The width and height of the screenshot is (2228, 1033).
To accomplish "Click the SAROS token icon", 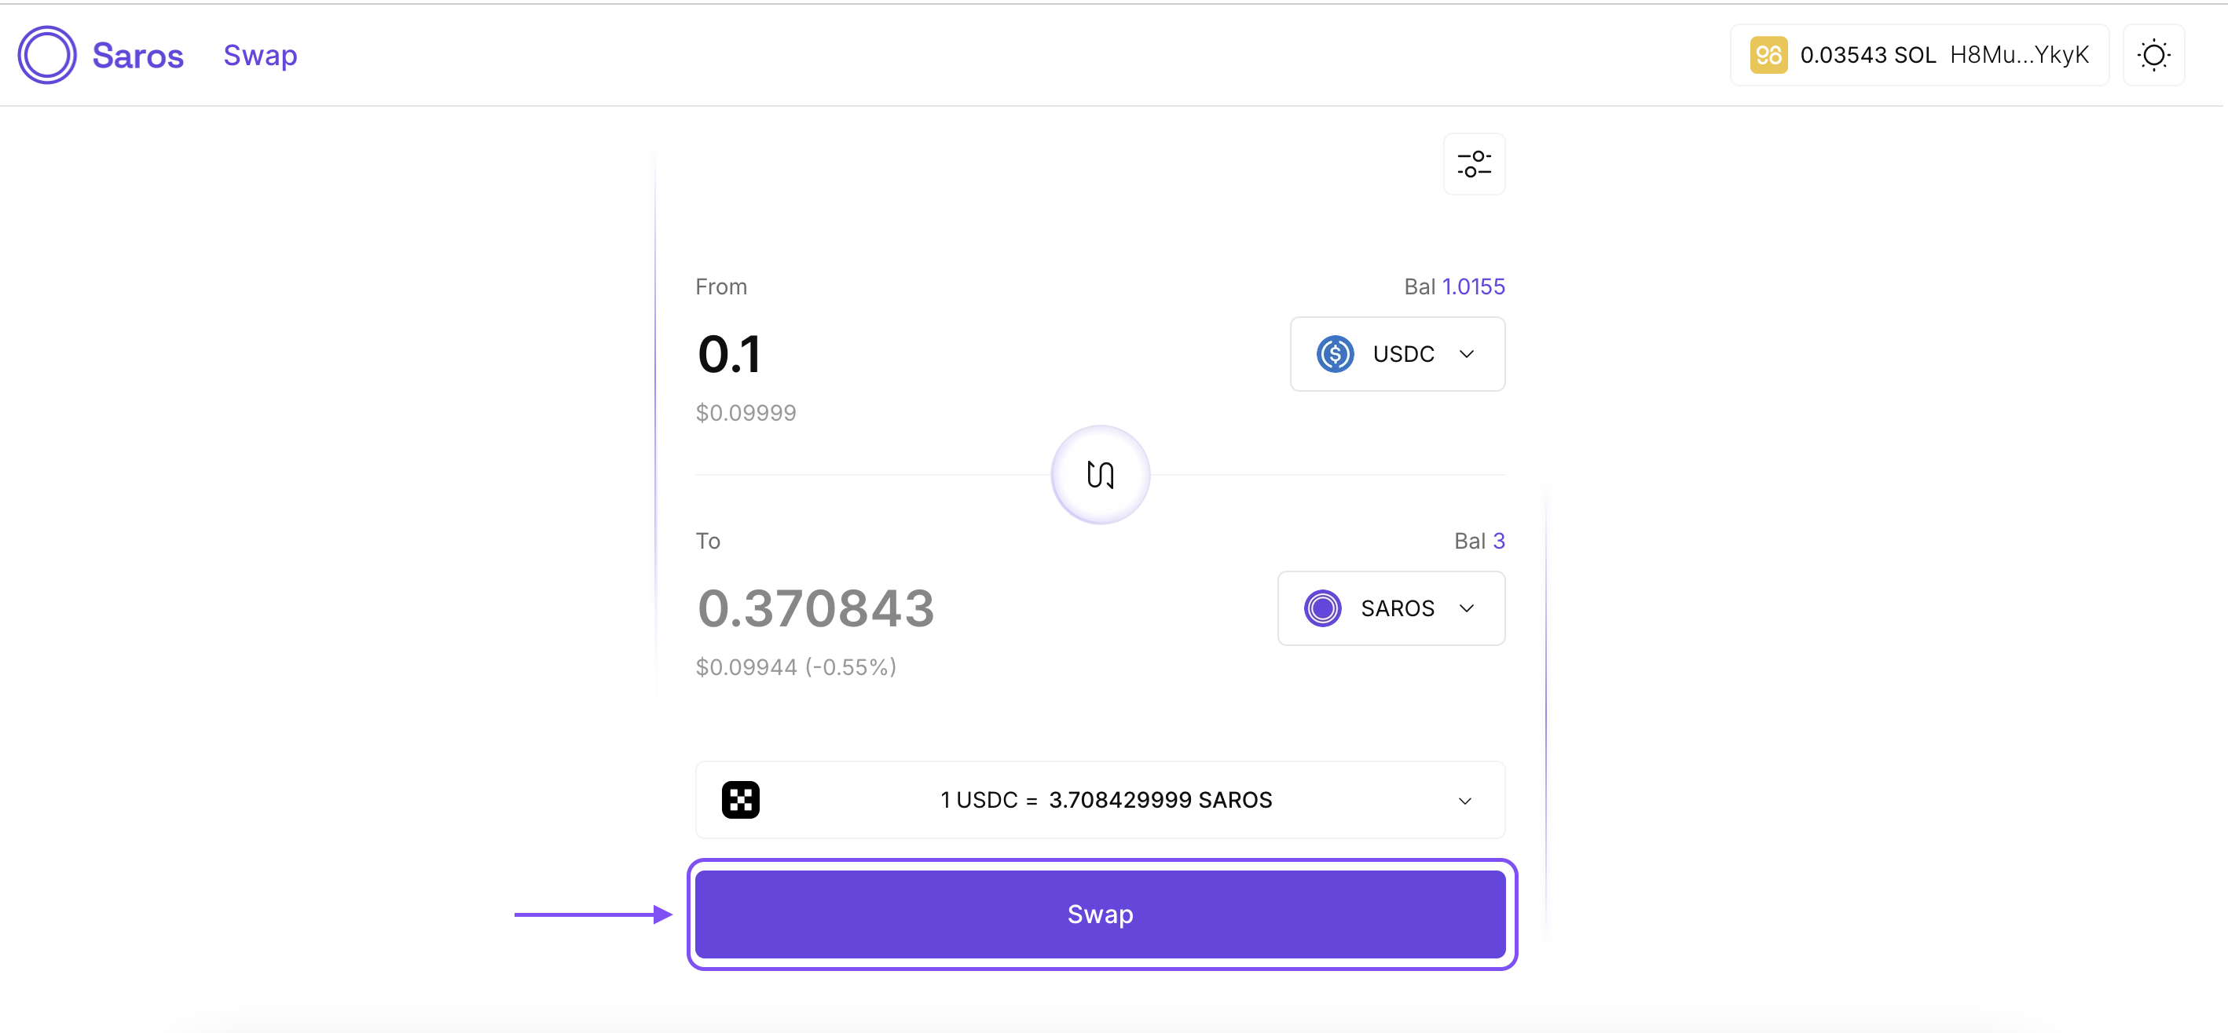I will (1322, 608).
